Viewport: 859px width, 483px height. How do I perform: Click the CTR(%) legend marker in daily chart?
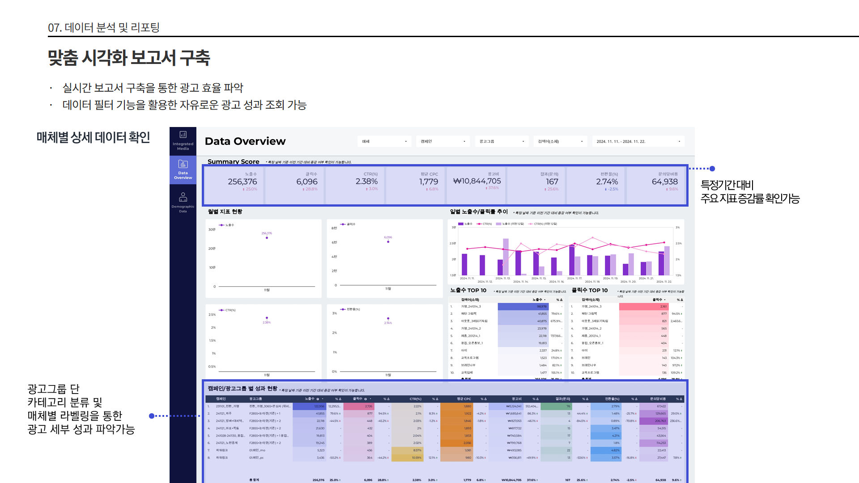pyautogui.click(x=480, y=224)
